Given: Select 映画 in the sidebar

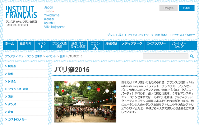Looking at the screenshot, I should [11, 74].
